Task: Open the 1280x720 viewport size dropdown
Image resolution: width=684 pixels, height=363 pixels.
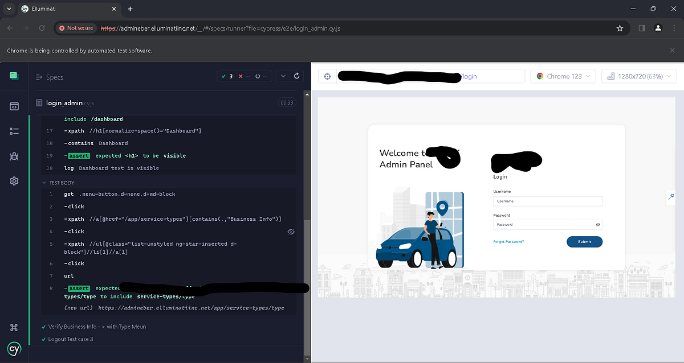Action: 638,76
